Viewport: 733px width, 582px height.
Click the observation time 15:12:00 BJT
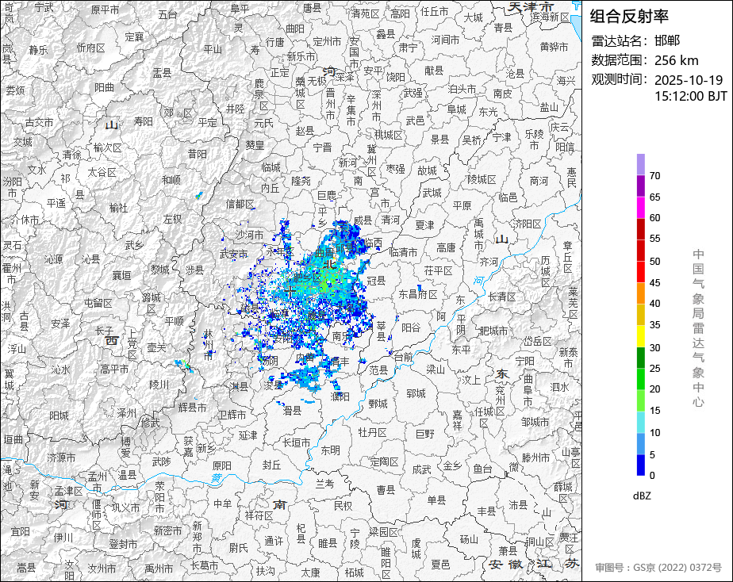tap(690, 96)
